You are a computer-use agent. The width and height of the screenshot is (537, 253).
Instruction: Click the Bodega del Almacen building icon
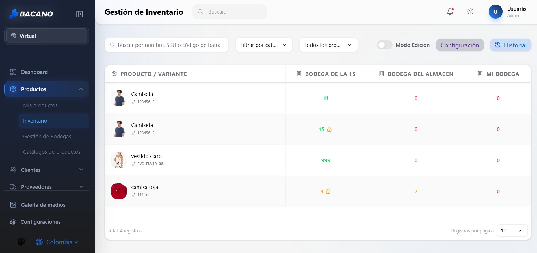pos(382,74)
